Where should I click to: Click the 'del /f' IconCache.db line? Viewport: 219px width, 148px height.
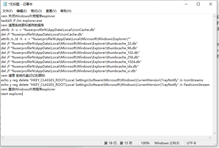pos(42,34)
